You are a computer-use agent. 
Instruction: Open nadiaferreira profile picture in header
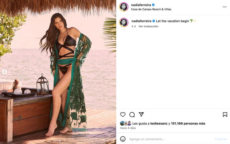[x=124, y=7]
